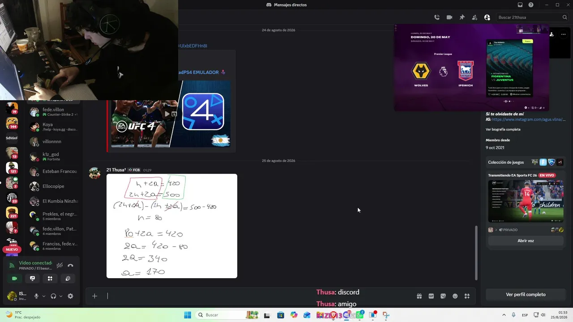Open Task View from the taskbar
This screenshot has width=573, height=322.
coord(267,315)
